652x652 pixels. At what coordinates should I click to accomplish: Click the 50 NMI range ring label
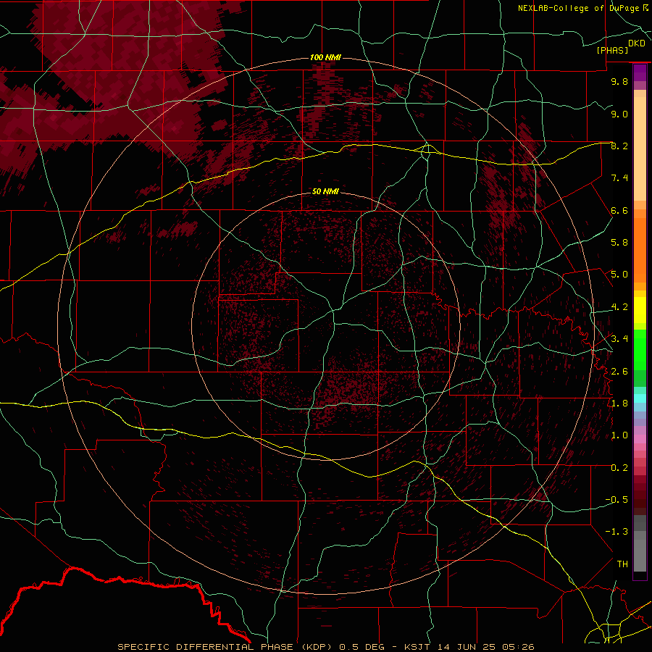(325, 192)
